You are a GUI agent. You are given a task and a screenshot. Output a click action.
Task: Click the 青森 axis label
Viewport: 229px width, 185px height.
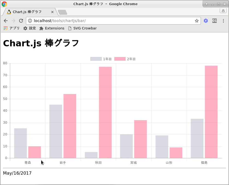28,163
